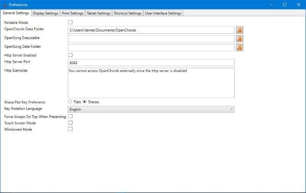Browse for the OpenSong Executable file
This screenshot has width=306, height=193.
[240, 39]
